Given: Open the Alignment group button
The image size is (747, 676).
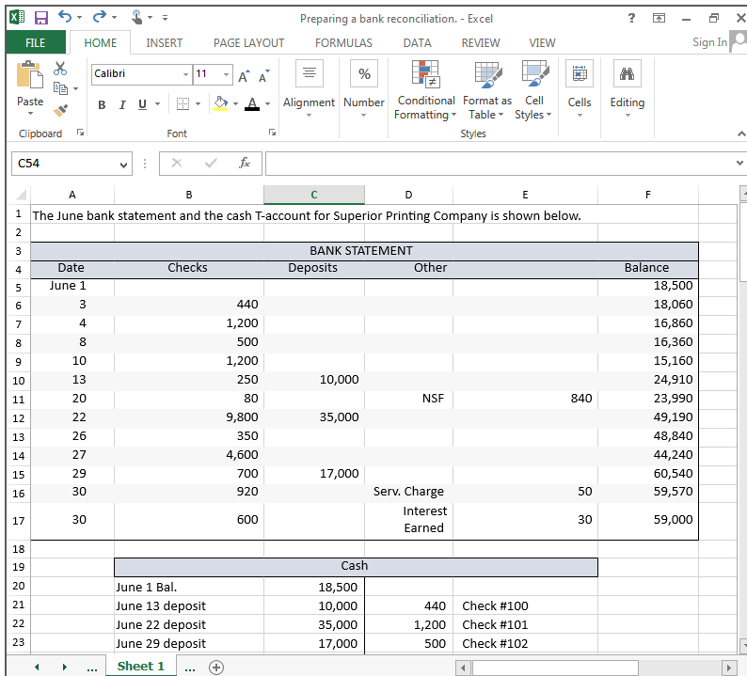Looking at the screenshot, I should 310,89.
